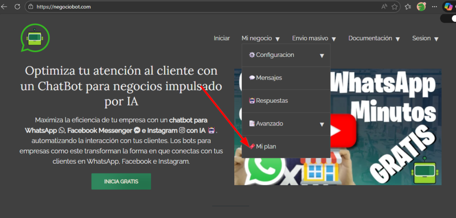This screenshot has width=456, height=218.
Task: Expand the Avanzado submenu arrow
Action: pyautogui.click(x=322, y=124)
